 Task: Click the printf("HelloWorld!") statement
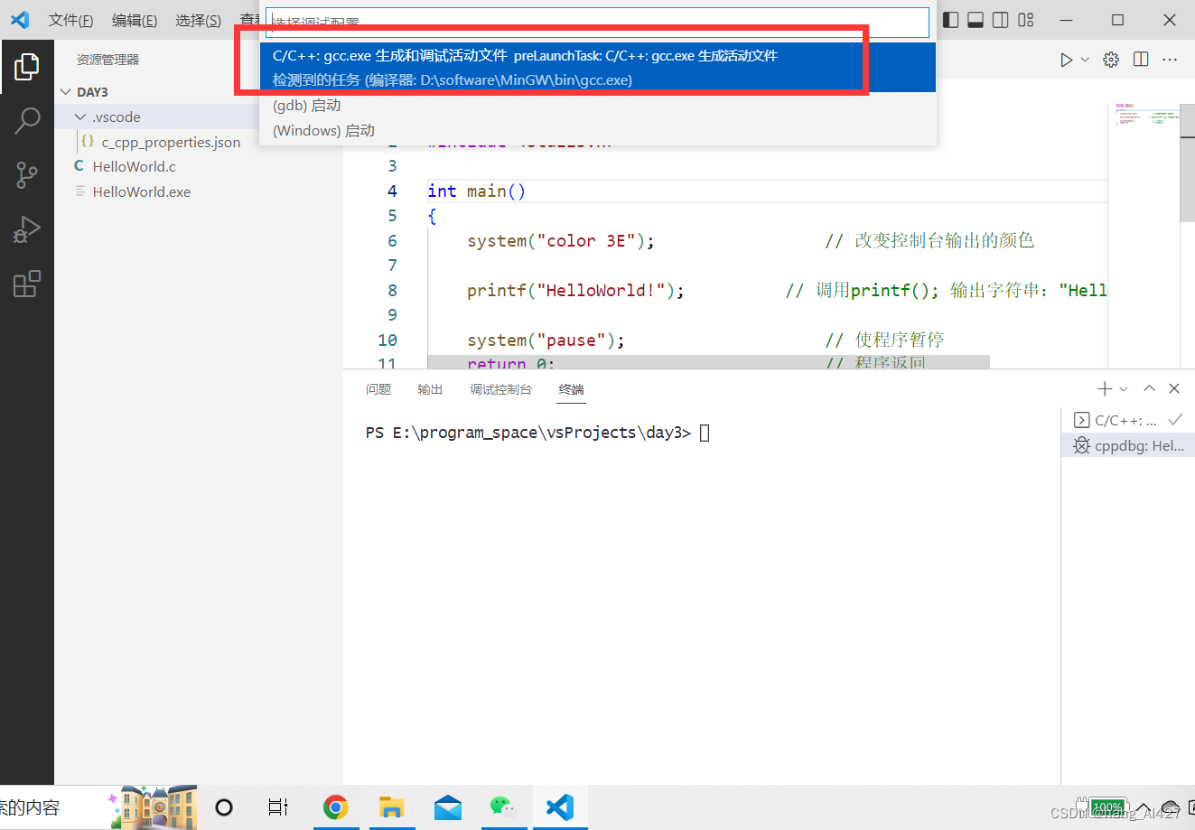pos(575,290)
